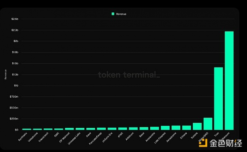The image size is (247, 152).
Task: Select the Tron revenue bar
Action: pos(218,99)
